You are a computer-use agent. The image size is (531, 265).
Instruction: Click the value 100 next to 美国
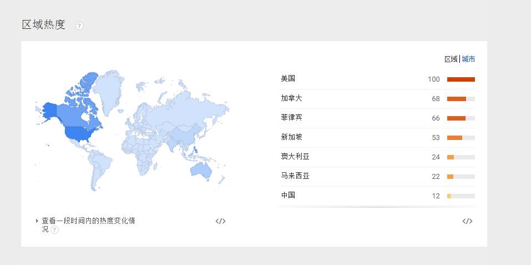click(x=434, y=79)
